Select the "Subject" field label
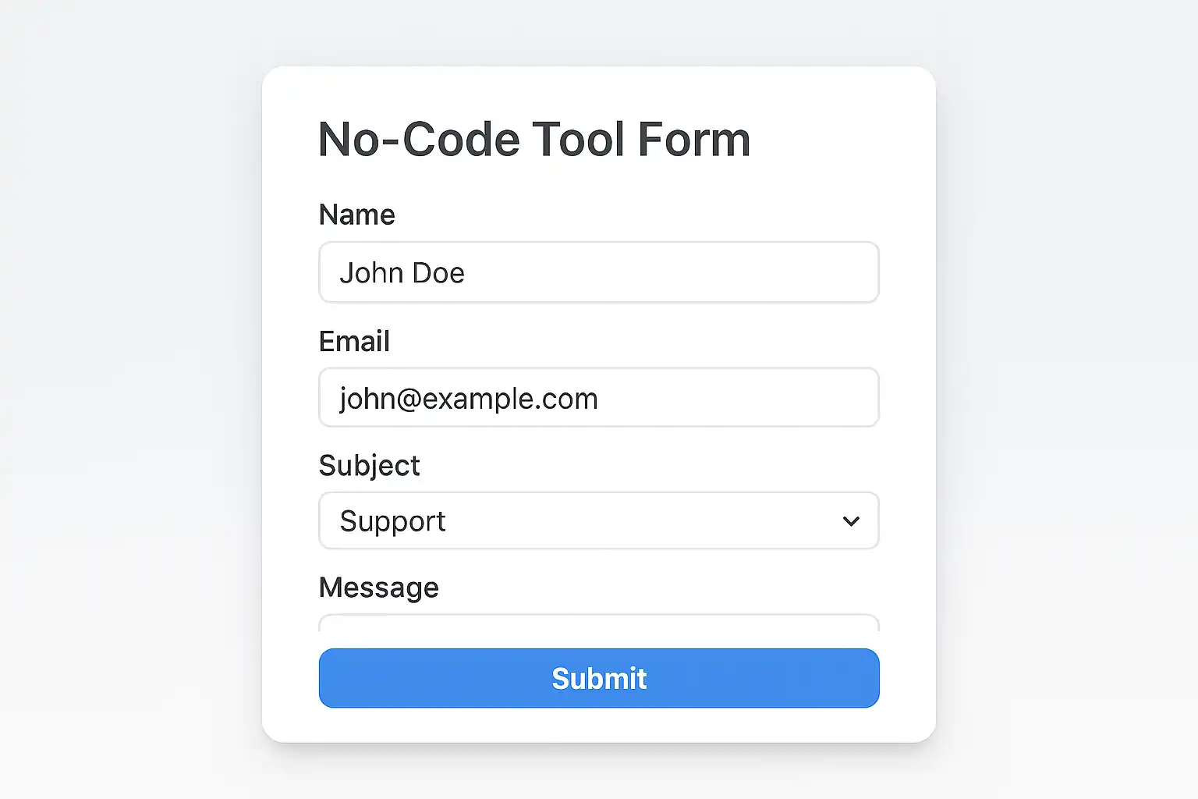The image size is (1198, 799). pos(369,466)
